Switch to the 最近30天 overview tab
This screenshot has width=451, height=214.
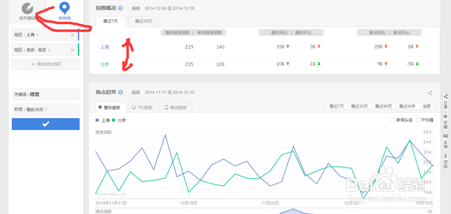click(x=143, y=21)
